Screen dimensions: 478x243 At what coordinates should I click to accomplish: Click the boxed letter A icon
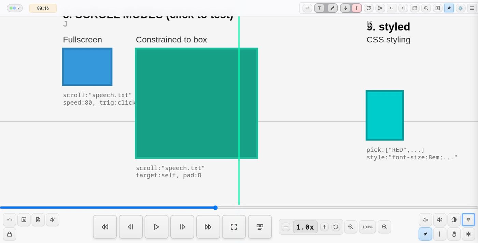point(24,220)
